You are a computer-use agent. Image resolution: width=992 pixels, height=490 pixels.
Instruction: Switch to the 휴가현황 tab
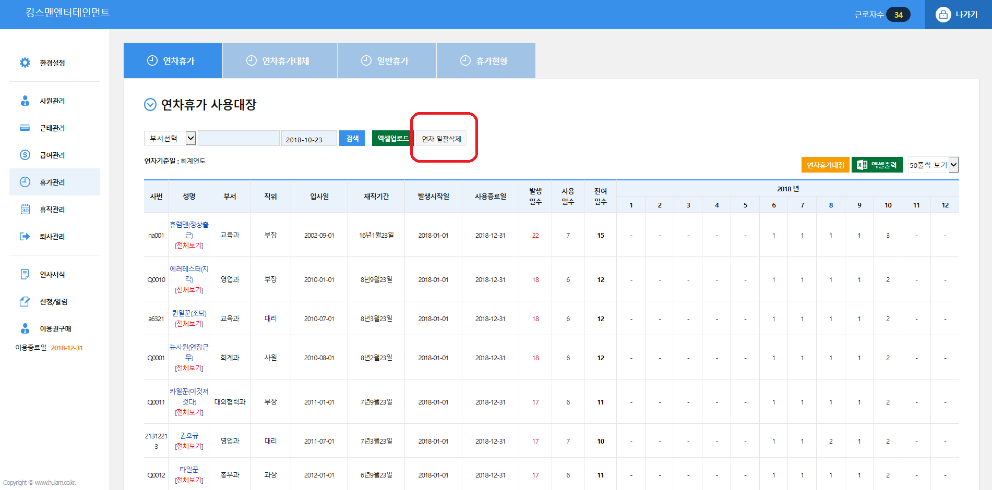coord(485,61)
